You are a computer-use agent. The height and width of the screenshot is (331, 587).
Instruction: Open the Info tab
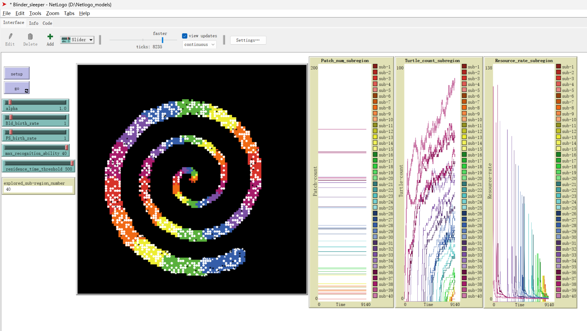coord(34,23)
